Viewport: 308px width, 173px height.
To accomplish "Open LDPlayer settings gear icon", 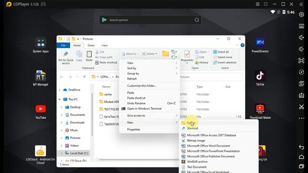I will tap(301, 14).
